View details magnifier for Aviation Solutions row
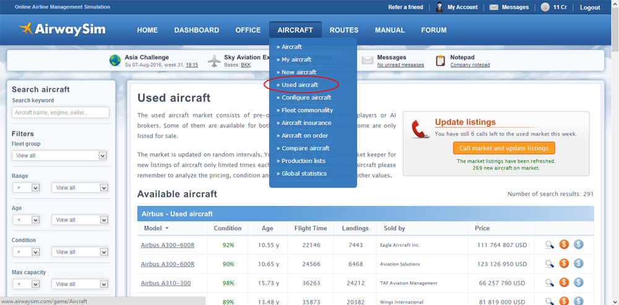This screenshot has height=305, width=619. [x=550, y=264]
